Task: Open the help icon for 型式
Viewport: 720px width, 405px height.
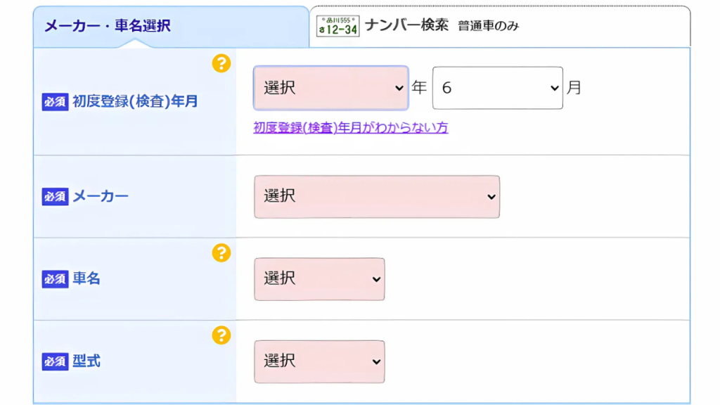Action: pos(221,335)
